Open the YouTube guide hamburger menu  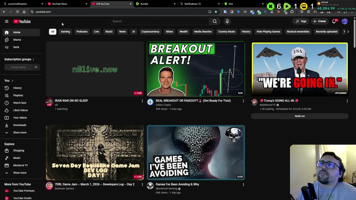[x=7, y=21]
